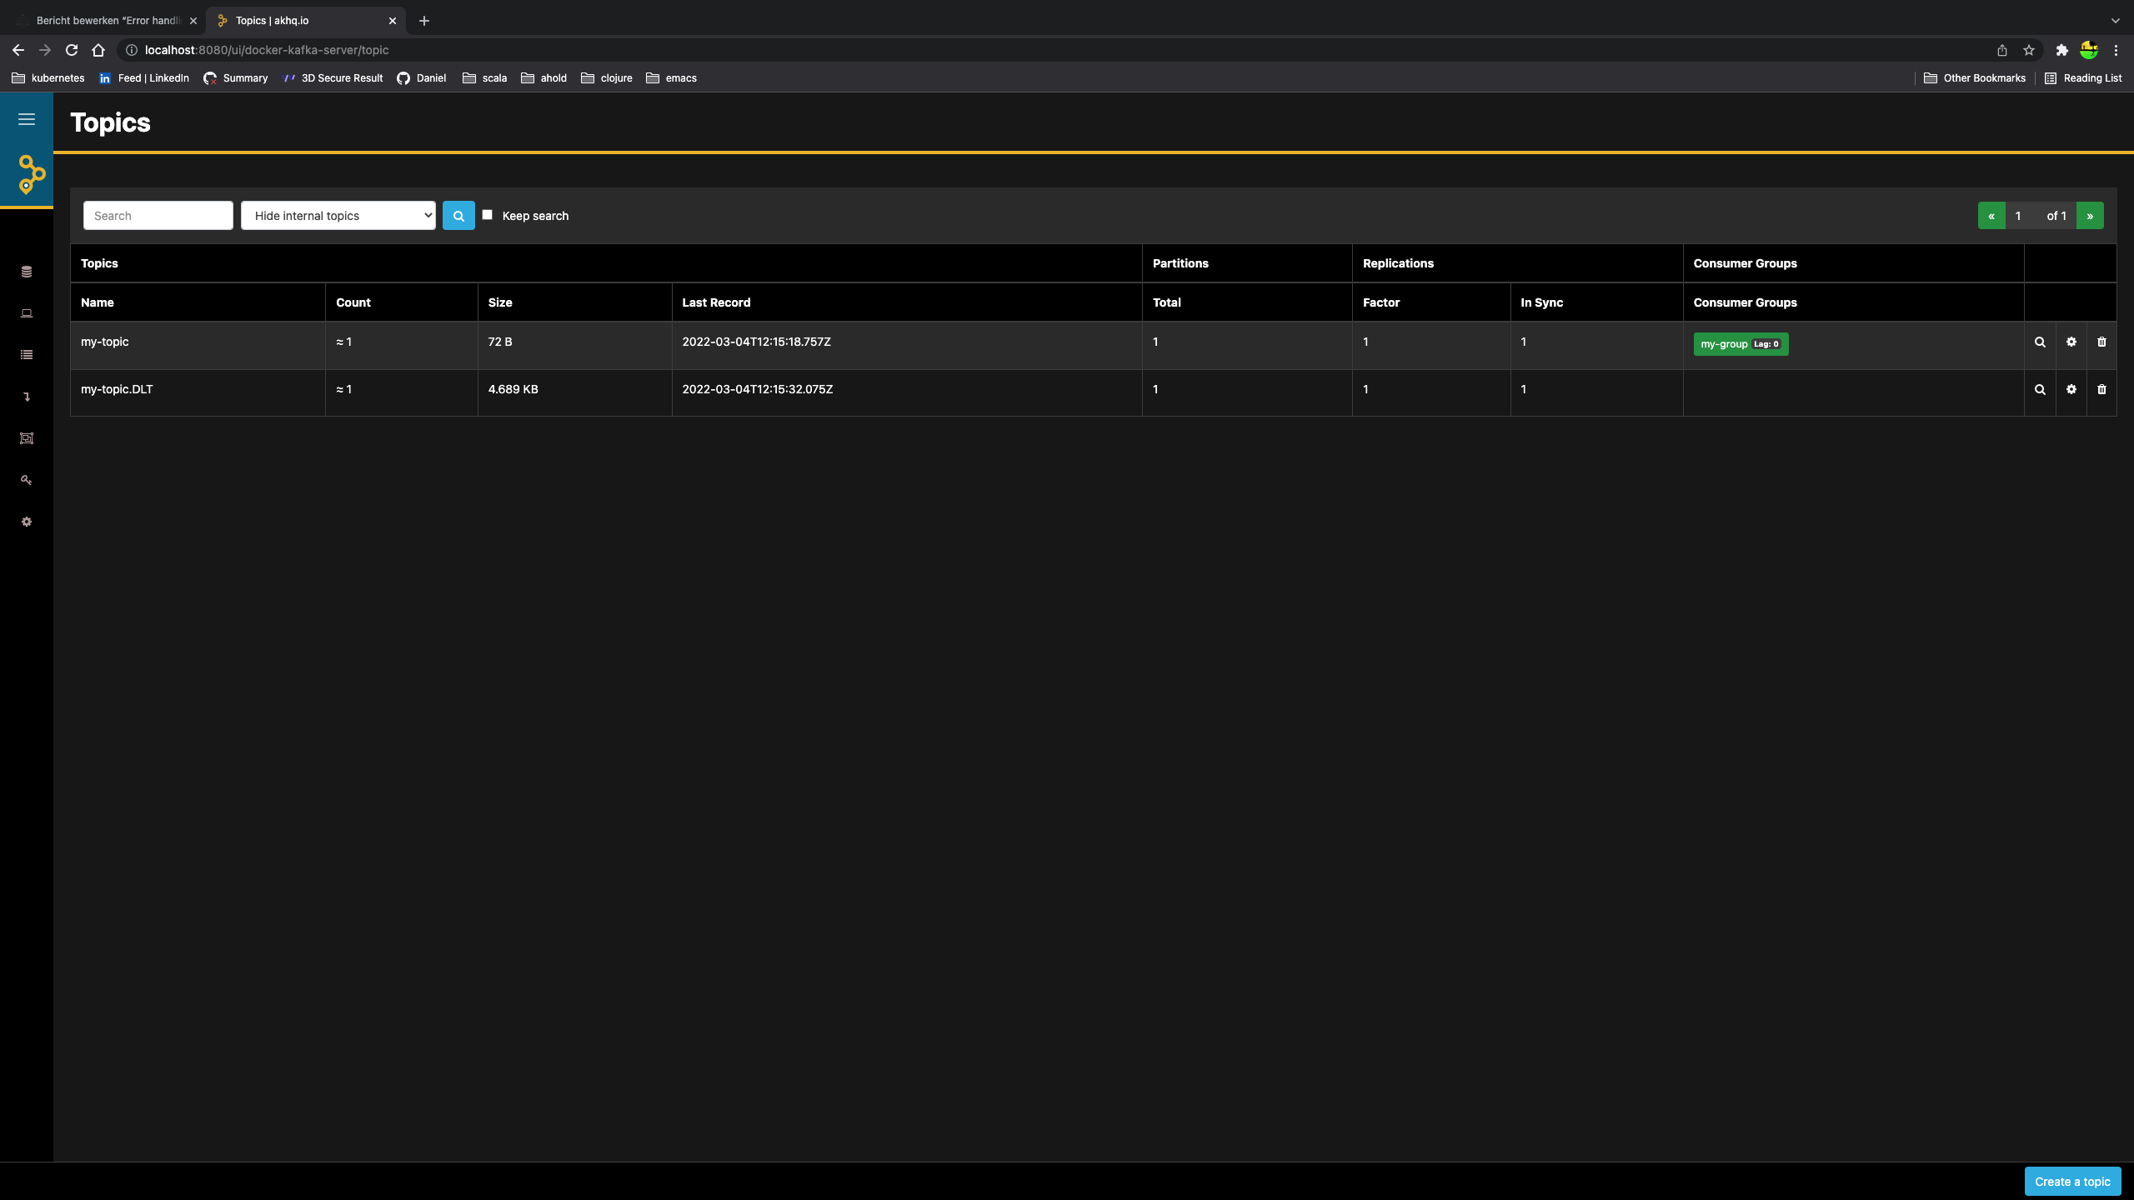The width and height of the screenshot is (2134, 1200).
Task: Open the Hide internal topics dropdown
Action: pyautogui.click(x=338, y=216)
